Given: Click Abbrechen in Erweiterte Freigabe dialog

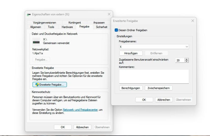Looking at the screenshot, I should [164, 100].
